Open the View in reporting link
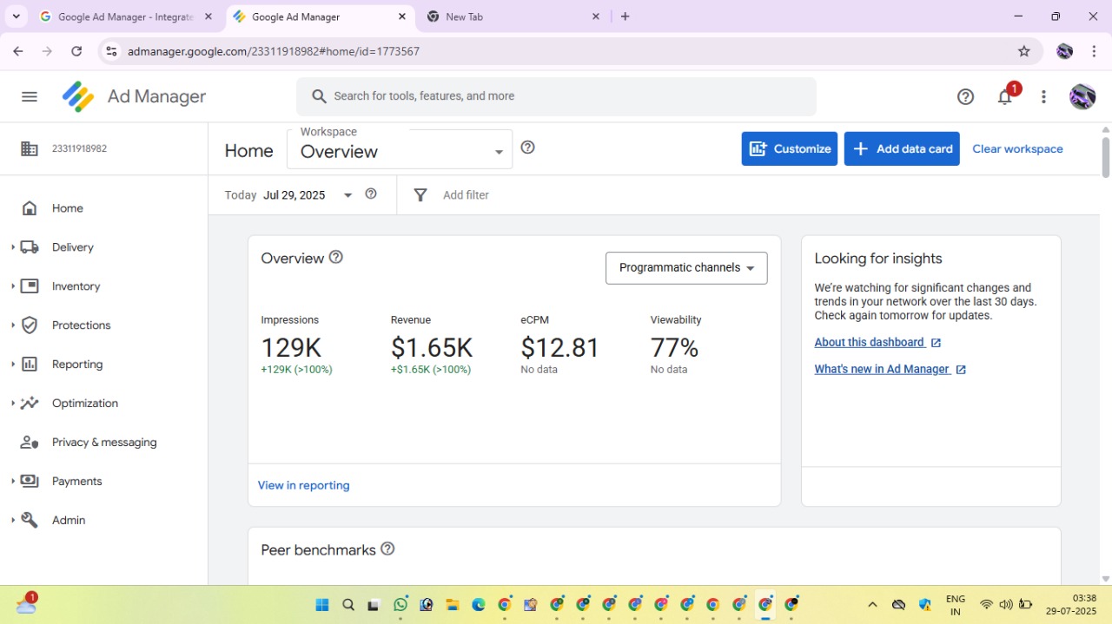Image resolution: width=1112 pixels, height=624 pixels. 303,486
